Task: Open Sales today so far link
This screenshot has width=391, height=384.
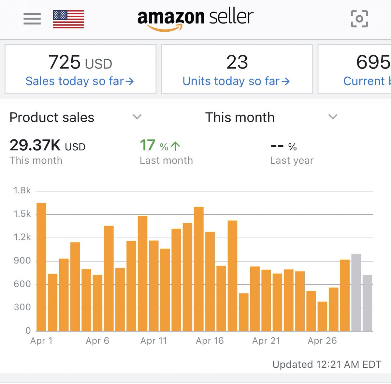Action: [80, 81]
